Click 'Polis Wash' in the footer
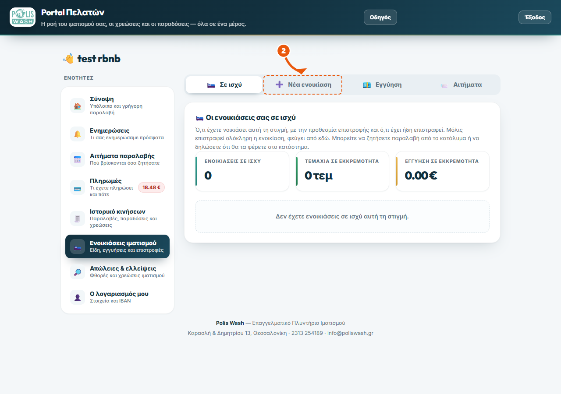The height and width of the screenshot is (394, 561). pyautogui.click(x=230, y=323)
